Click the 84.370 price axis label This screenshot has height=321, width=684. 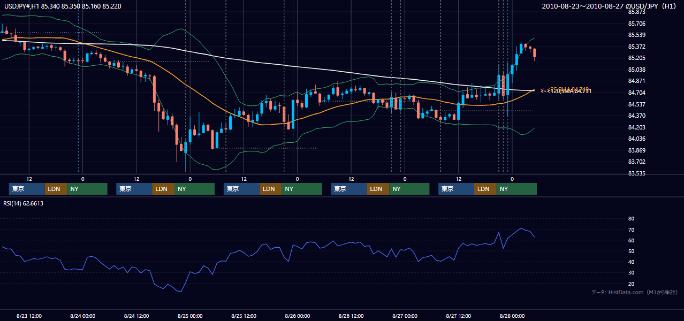tap(636, 116)
